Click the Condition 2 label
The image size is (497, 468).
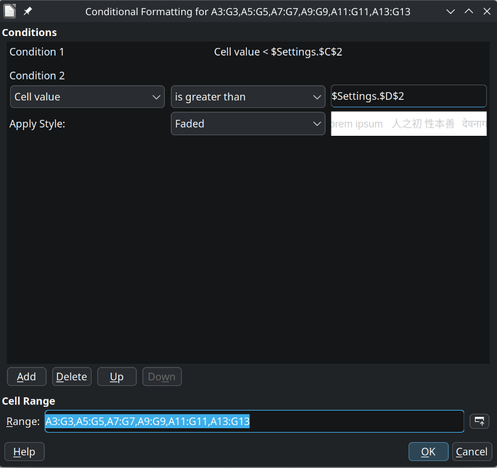pyautogui.click(x=37, y=76)
